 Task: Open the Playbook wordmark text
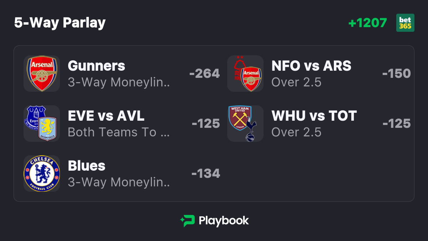click(224, 221)
